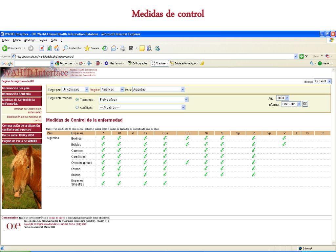336x252 pixels.
Task: Click Saisie automatique autofill tool
Action: [183, 63]
